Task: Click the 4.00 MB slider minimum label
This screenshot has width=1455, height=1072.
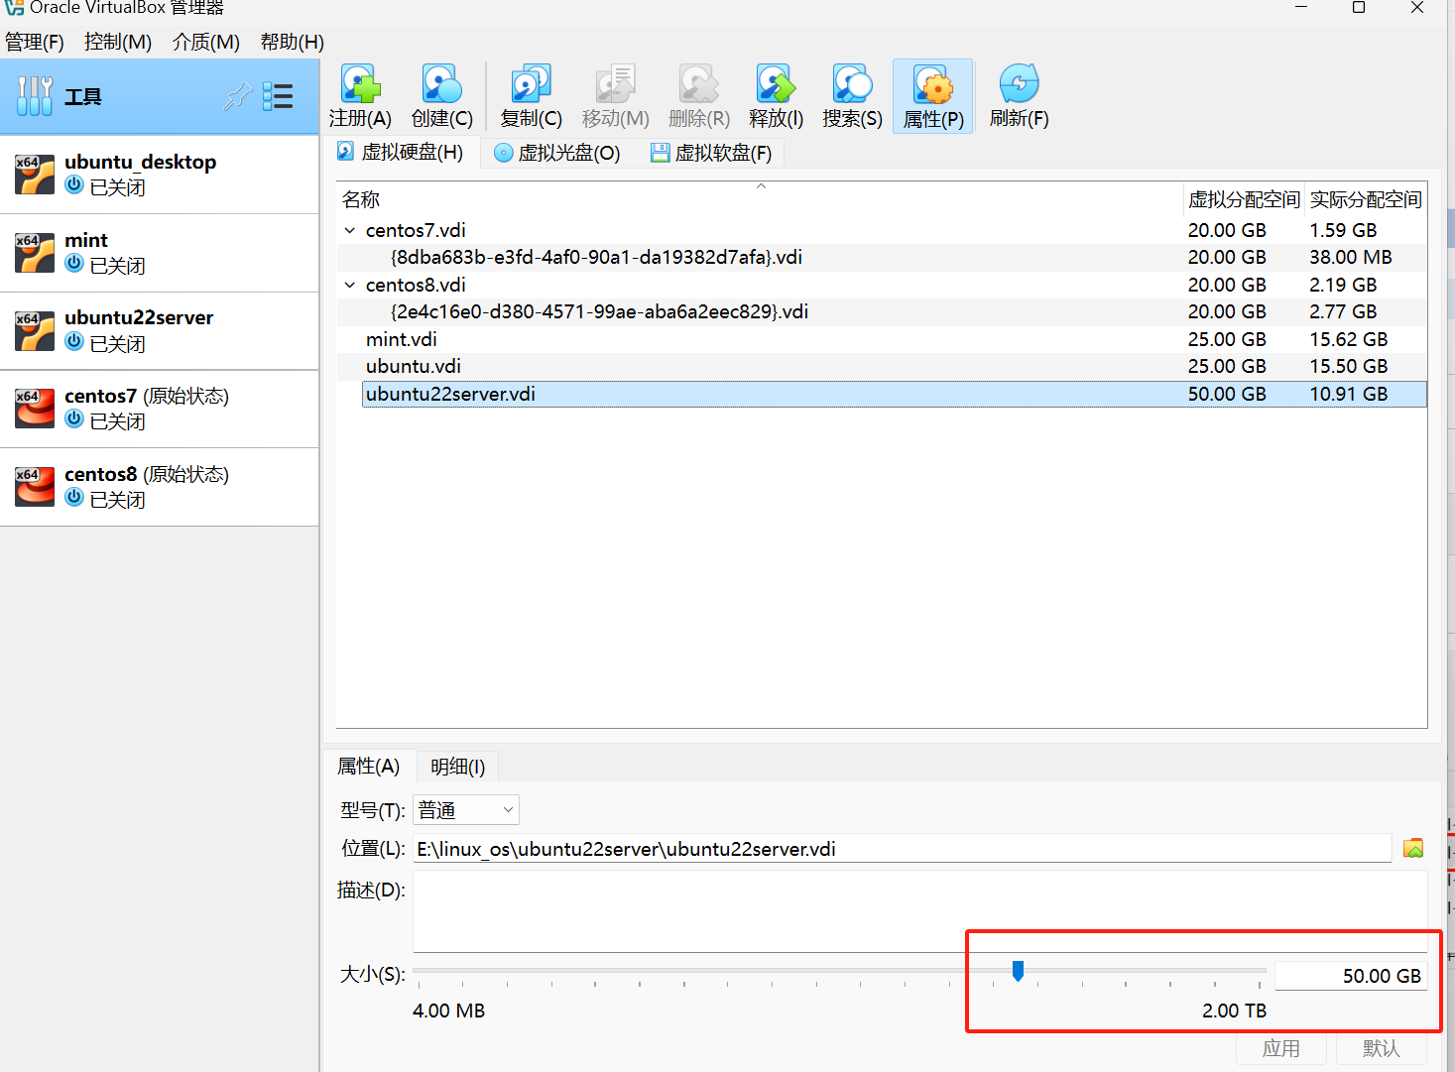Action: click(x=448, y=1011)
